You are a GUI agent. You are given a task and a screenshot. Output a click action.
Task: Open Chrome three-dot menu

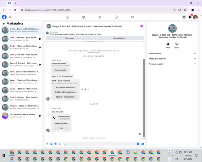[198, 10]
